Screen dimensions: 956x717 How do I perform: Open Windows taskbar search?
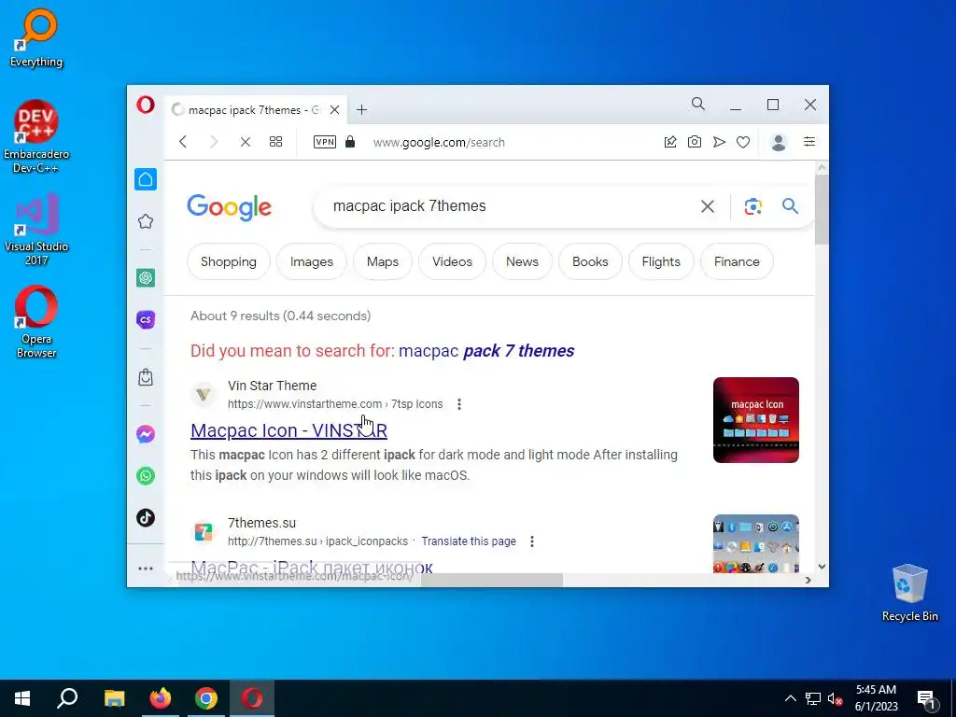coord(67,698)
